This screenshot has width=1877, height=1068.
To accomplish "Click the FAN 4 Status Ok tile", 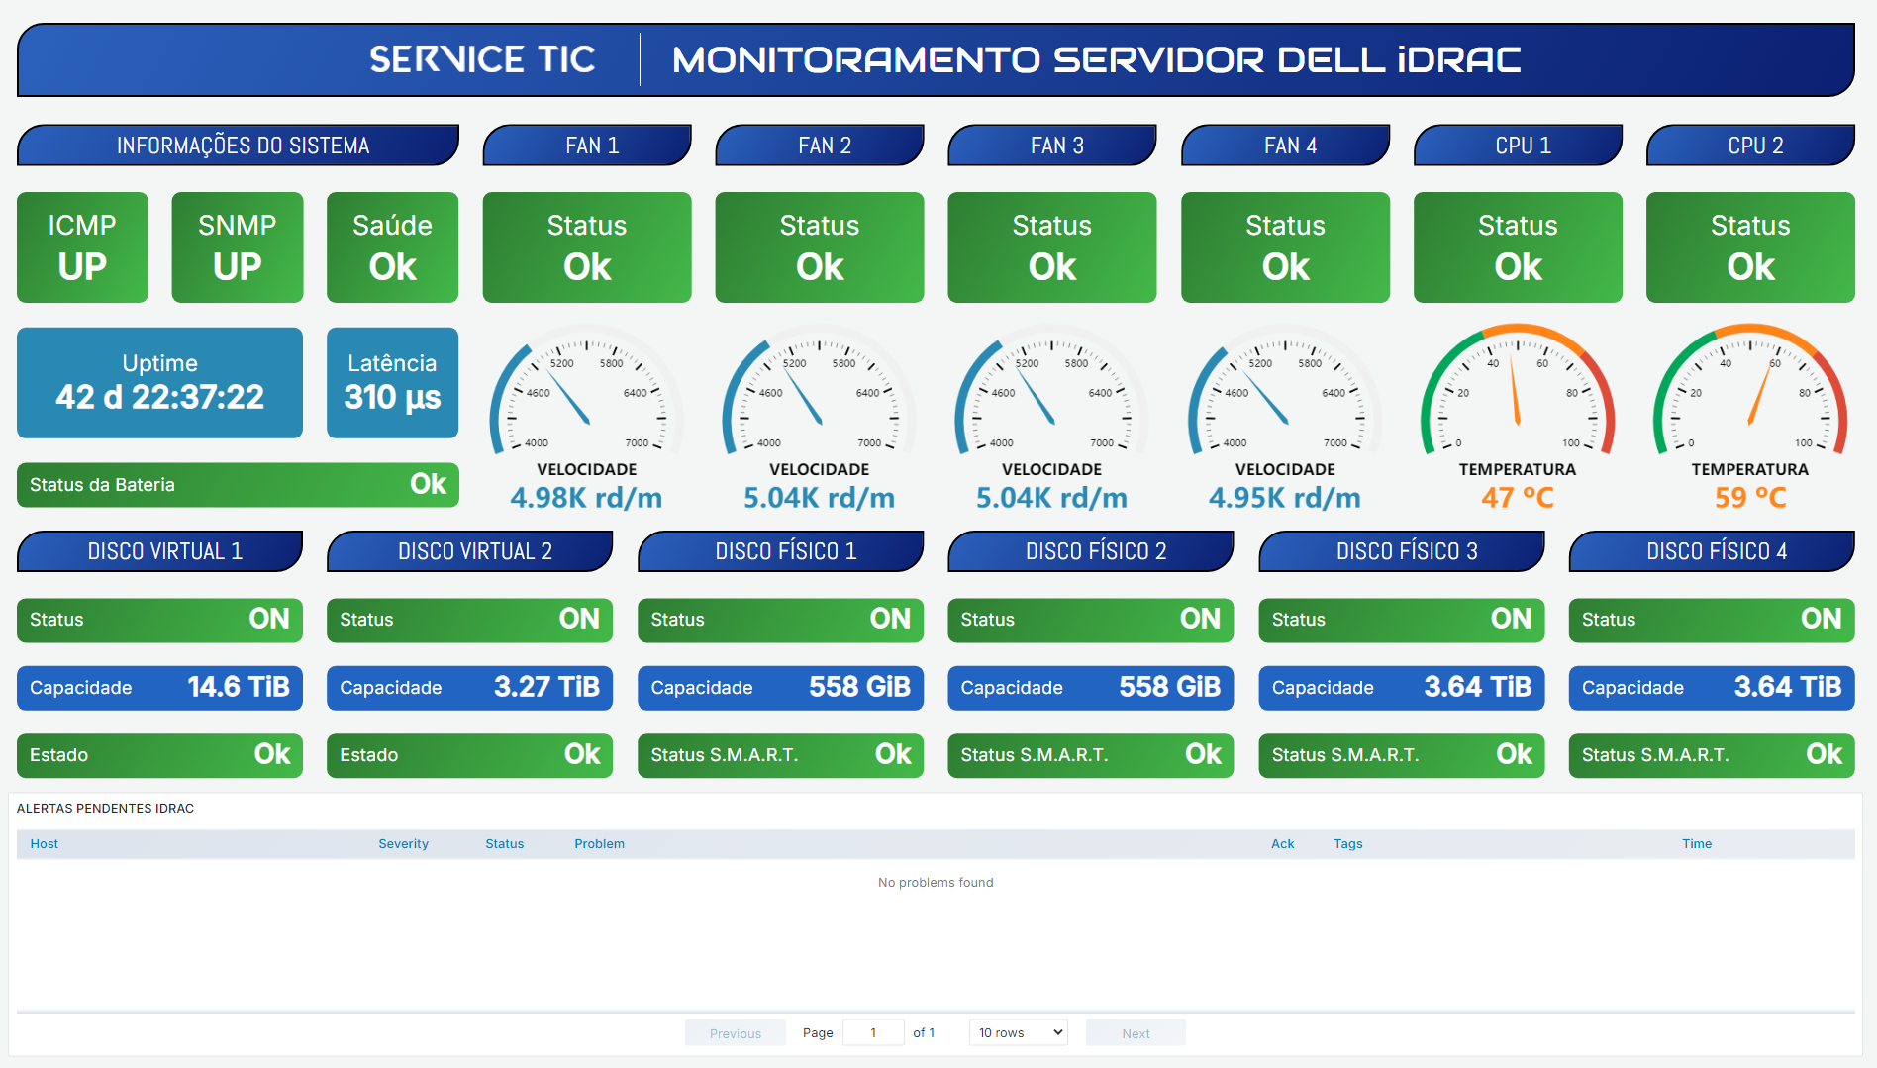I will click(x=1285, y=247).
